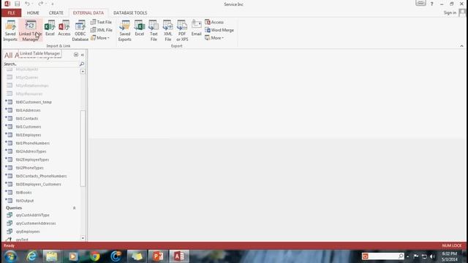The height and width of the screenshot is (263, 468).
Task: Undo the last action
Action: point(27,4)
